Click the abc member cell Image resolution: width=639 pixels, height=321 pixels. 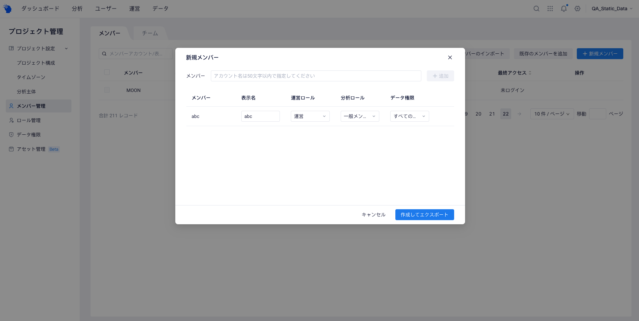tap(195, 116)
